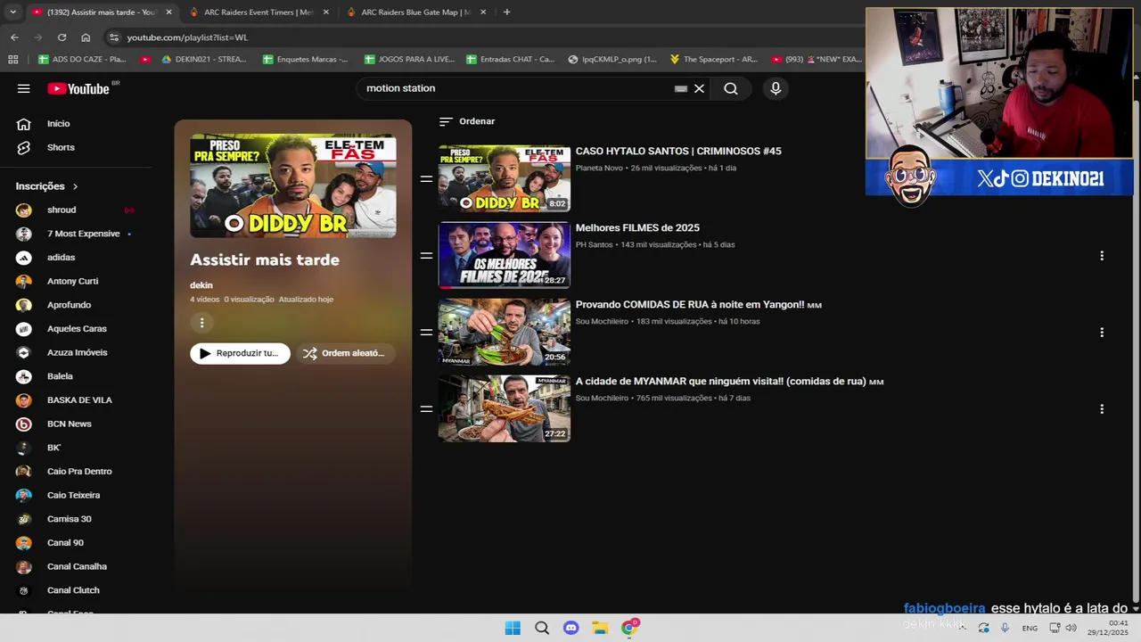Close the Assistir mais tarde tab

[168, 12]
